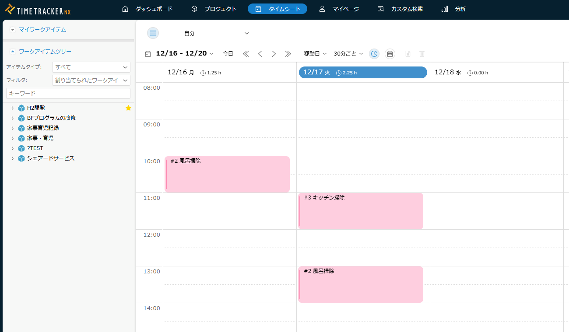Screen dimensions: 569x332
Task: Open the 30分ごと interval dropdown
Action: click(x=348, y=53)
